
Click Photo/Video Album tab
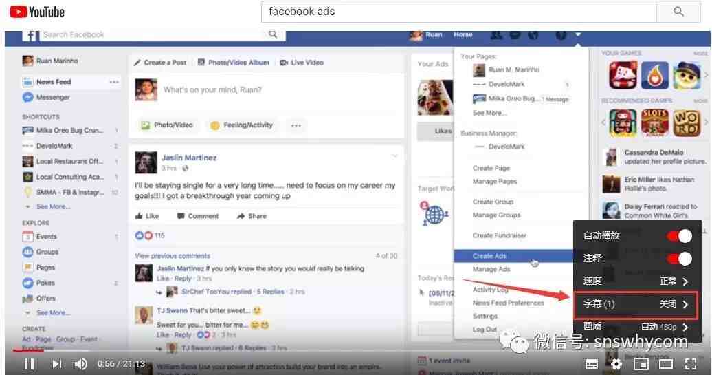234,63
